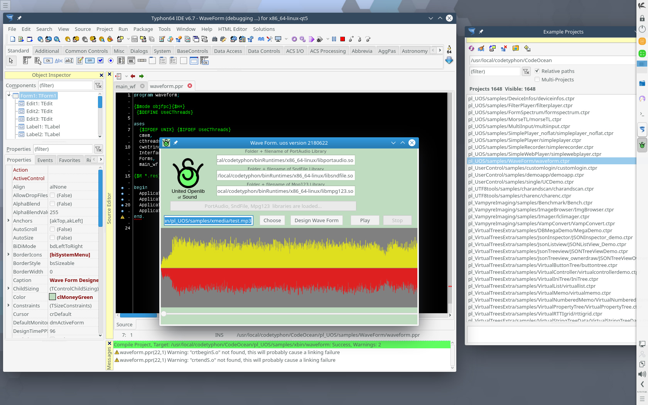Click the Choose button in Wave Form window
The image size is (648, 405).
272,220
